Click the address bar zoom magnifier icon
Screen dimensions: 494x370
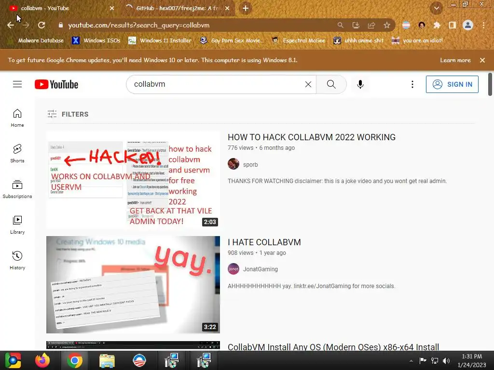[340, 25]
